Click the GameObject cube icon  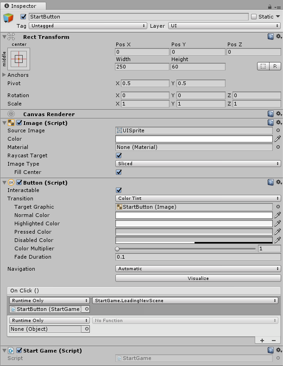tap(8, 18)
